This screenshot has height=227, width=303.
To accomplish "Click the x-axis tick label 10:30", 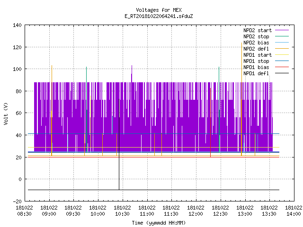I will tap(122, 214).
